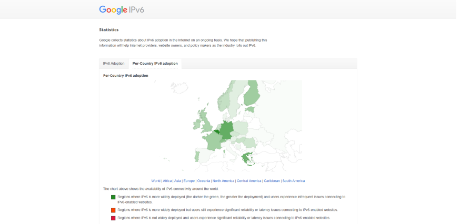Click the Asia region link
The image size is (460, 224).
pos(177,181)
